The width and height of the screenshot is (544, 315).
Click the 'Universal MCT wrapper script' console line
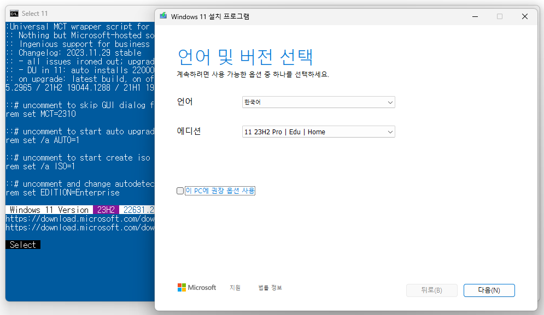pyautogui.click(x=80, y=27)
